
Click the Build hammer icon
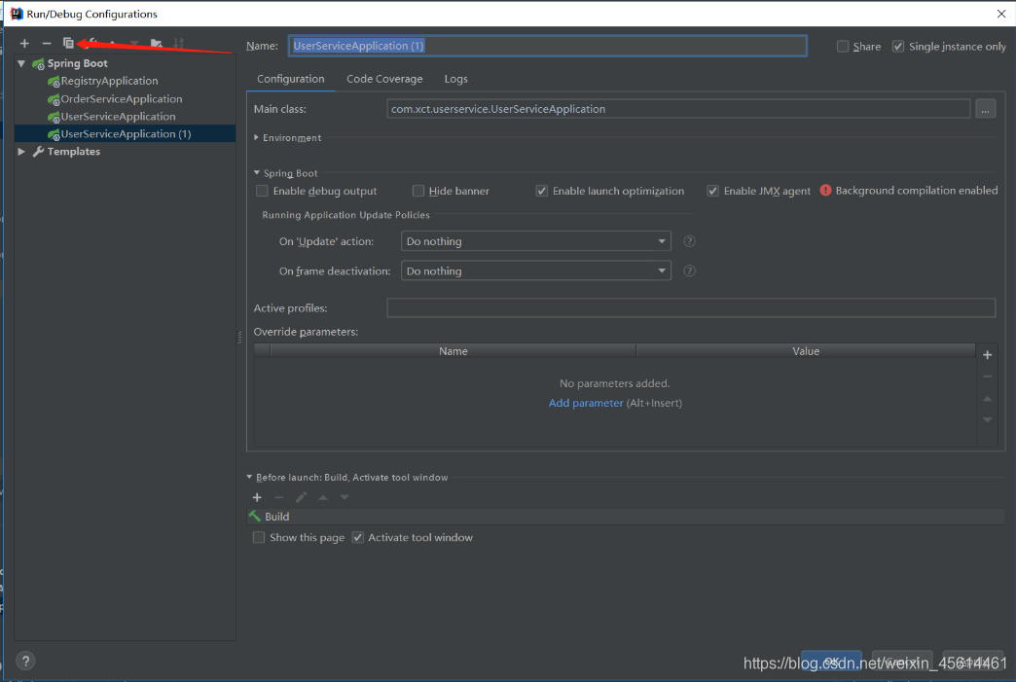click(x=255, y=517)
